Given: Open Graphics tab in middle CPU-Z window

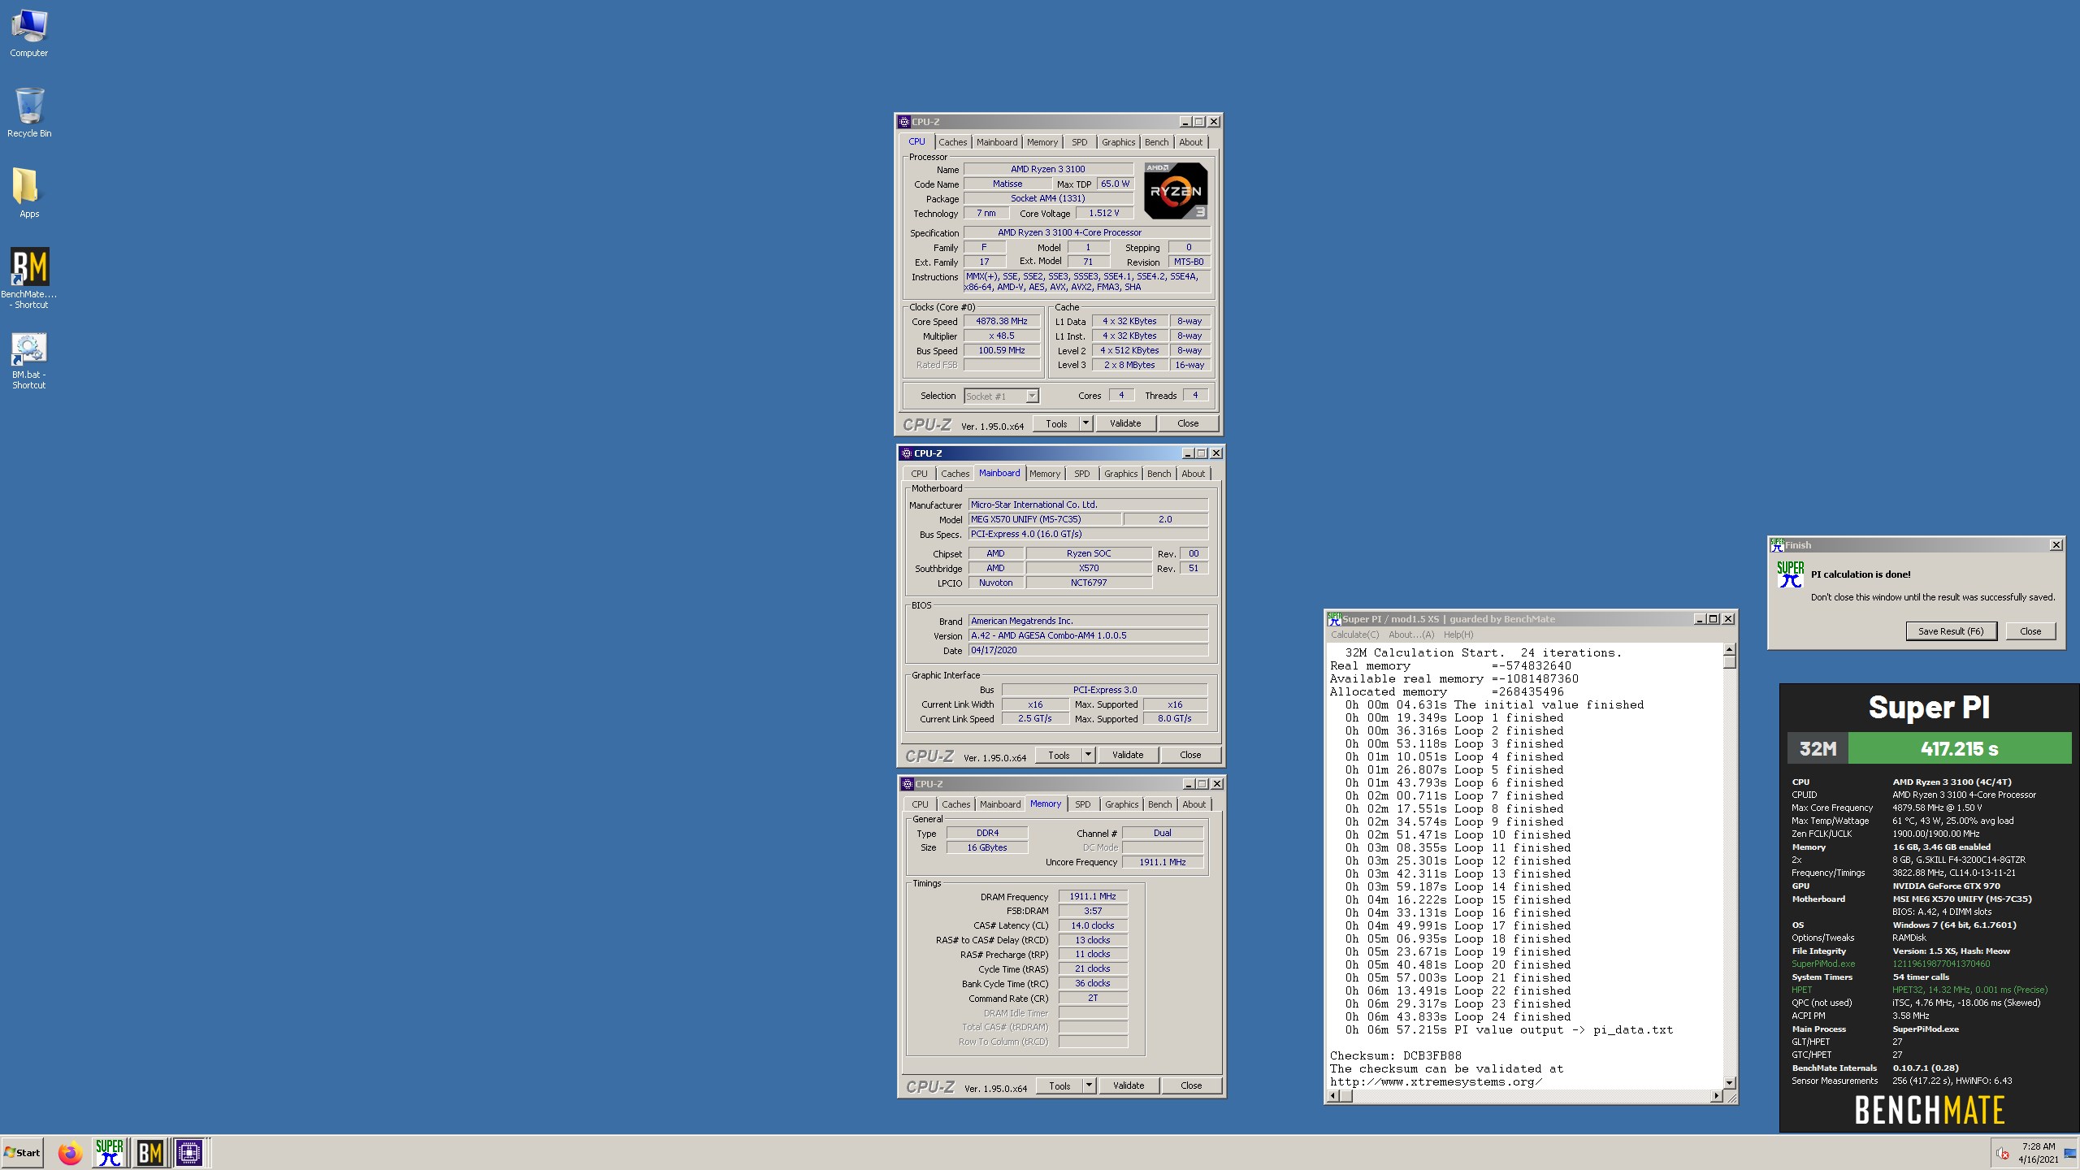Looking at the screenshot, I should [x=1120, y=474].
